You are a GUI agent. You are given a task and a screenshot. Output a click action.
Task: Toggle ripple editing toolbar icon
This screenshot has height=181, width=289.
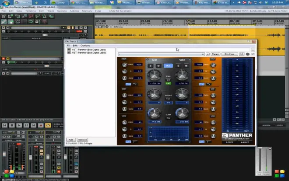(11, 22)
